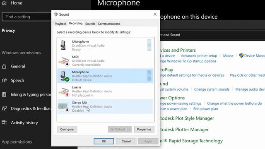
Task: Open the Sounds tab
Action: (x=90, y=24)
